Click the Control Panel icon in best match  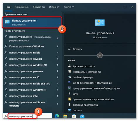[x=7, y=22]
